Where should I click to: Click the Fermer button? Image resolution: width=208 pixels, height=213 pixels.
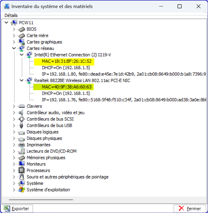tap(190, 208)
